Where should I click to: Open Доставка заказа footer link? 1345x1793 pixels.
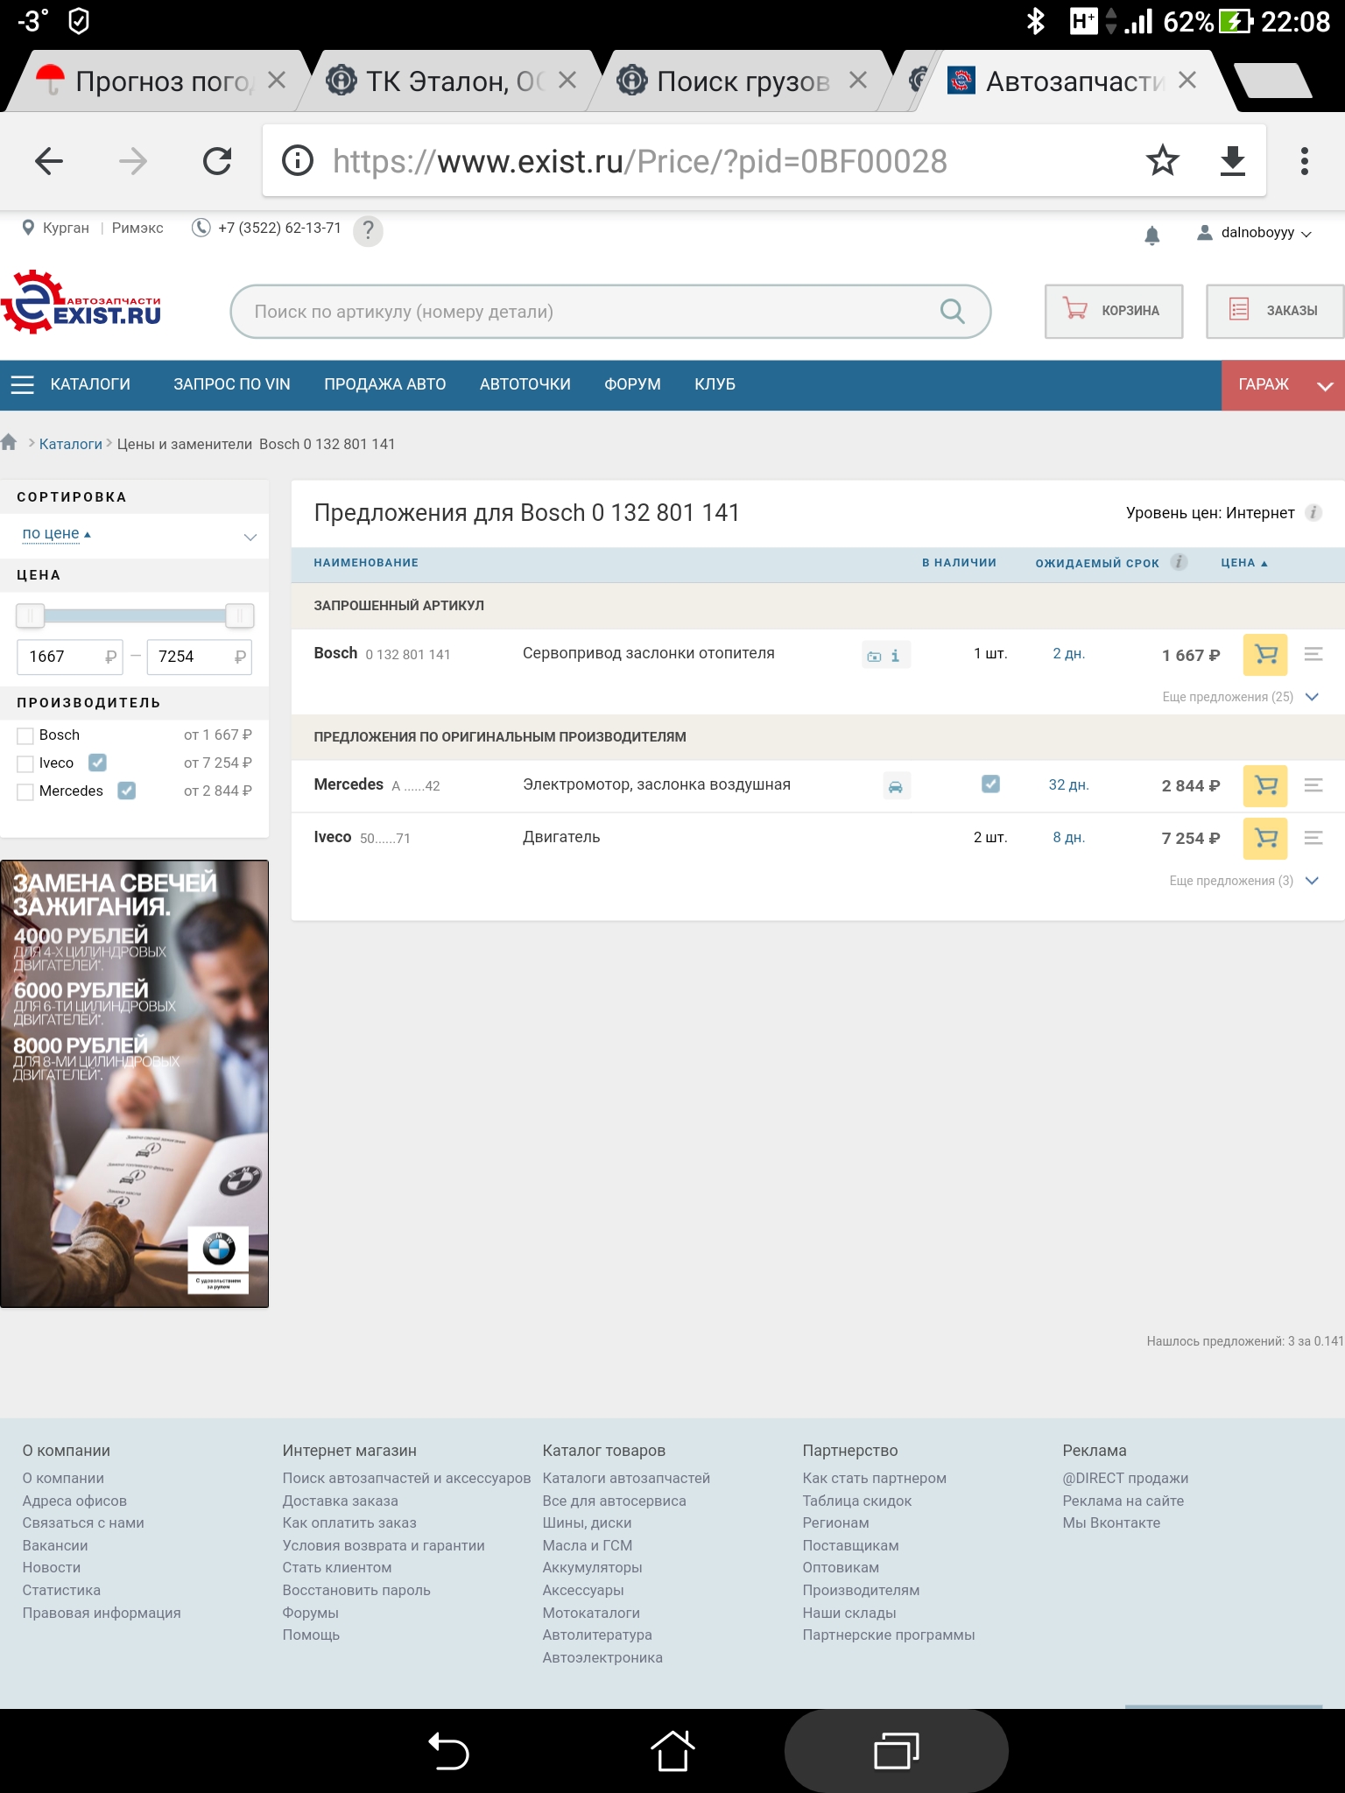click(340, 1501)
